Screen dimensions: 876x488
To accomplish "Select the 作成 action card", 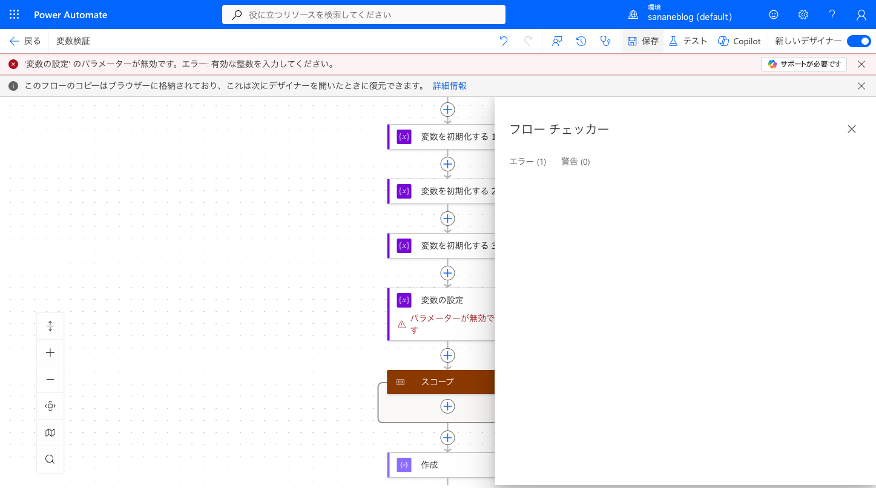I will [441, 464].
